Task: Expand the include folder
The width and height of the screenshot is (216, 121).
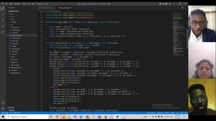Action: pos(22,22)
